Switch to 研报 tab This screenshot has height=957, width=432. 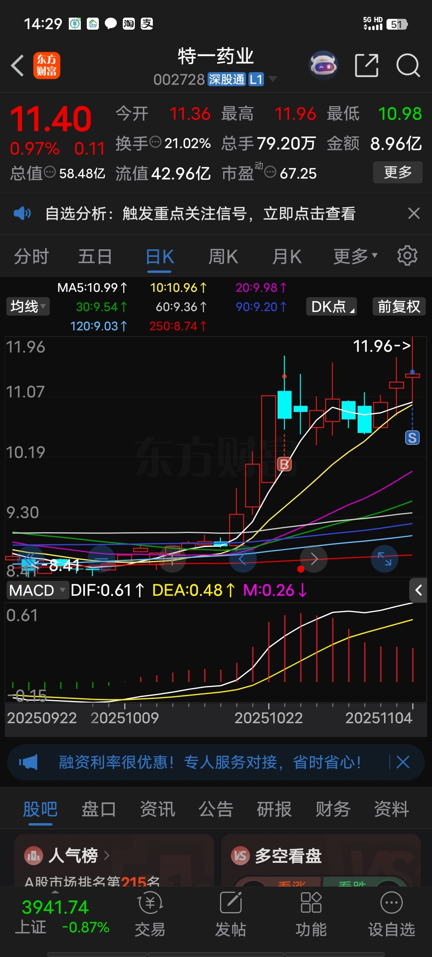click(x=274, y=809)
